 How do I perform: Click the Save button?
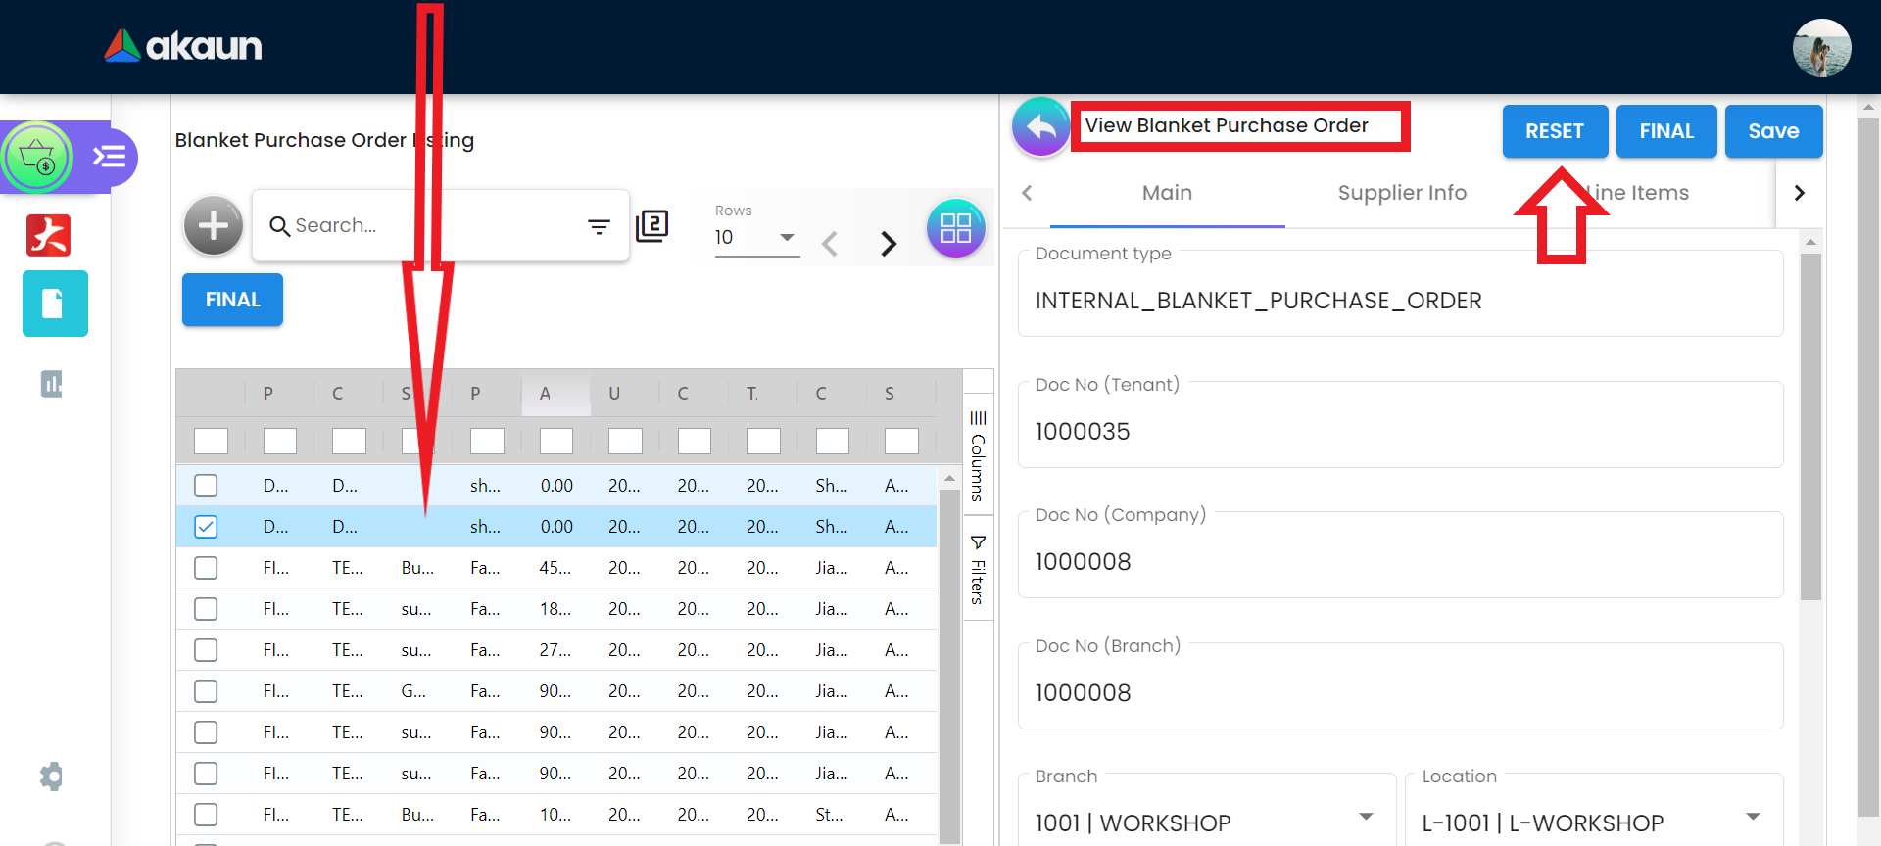point(1772,131)
